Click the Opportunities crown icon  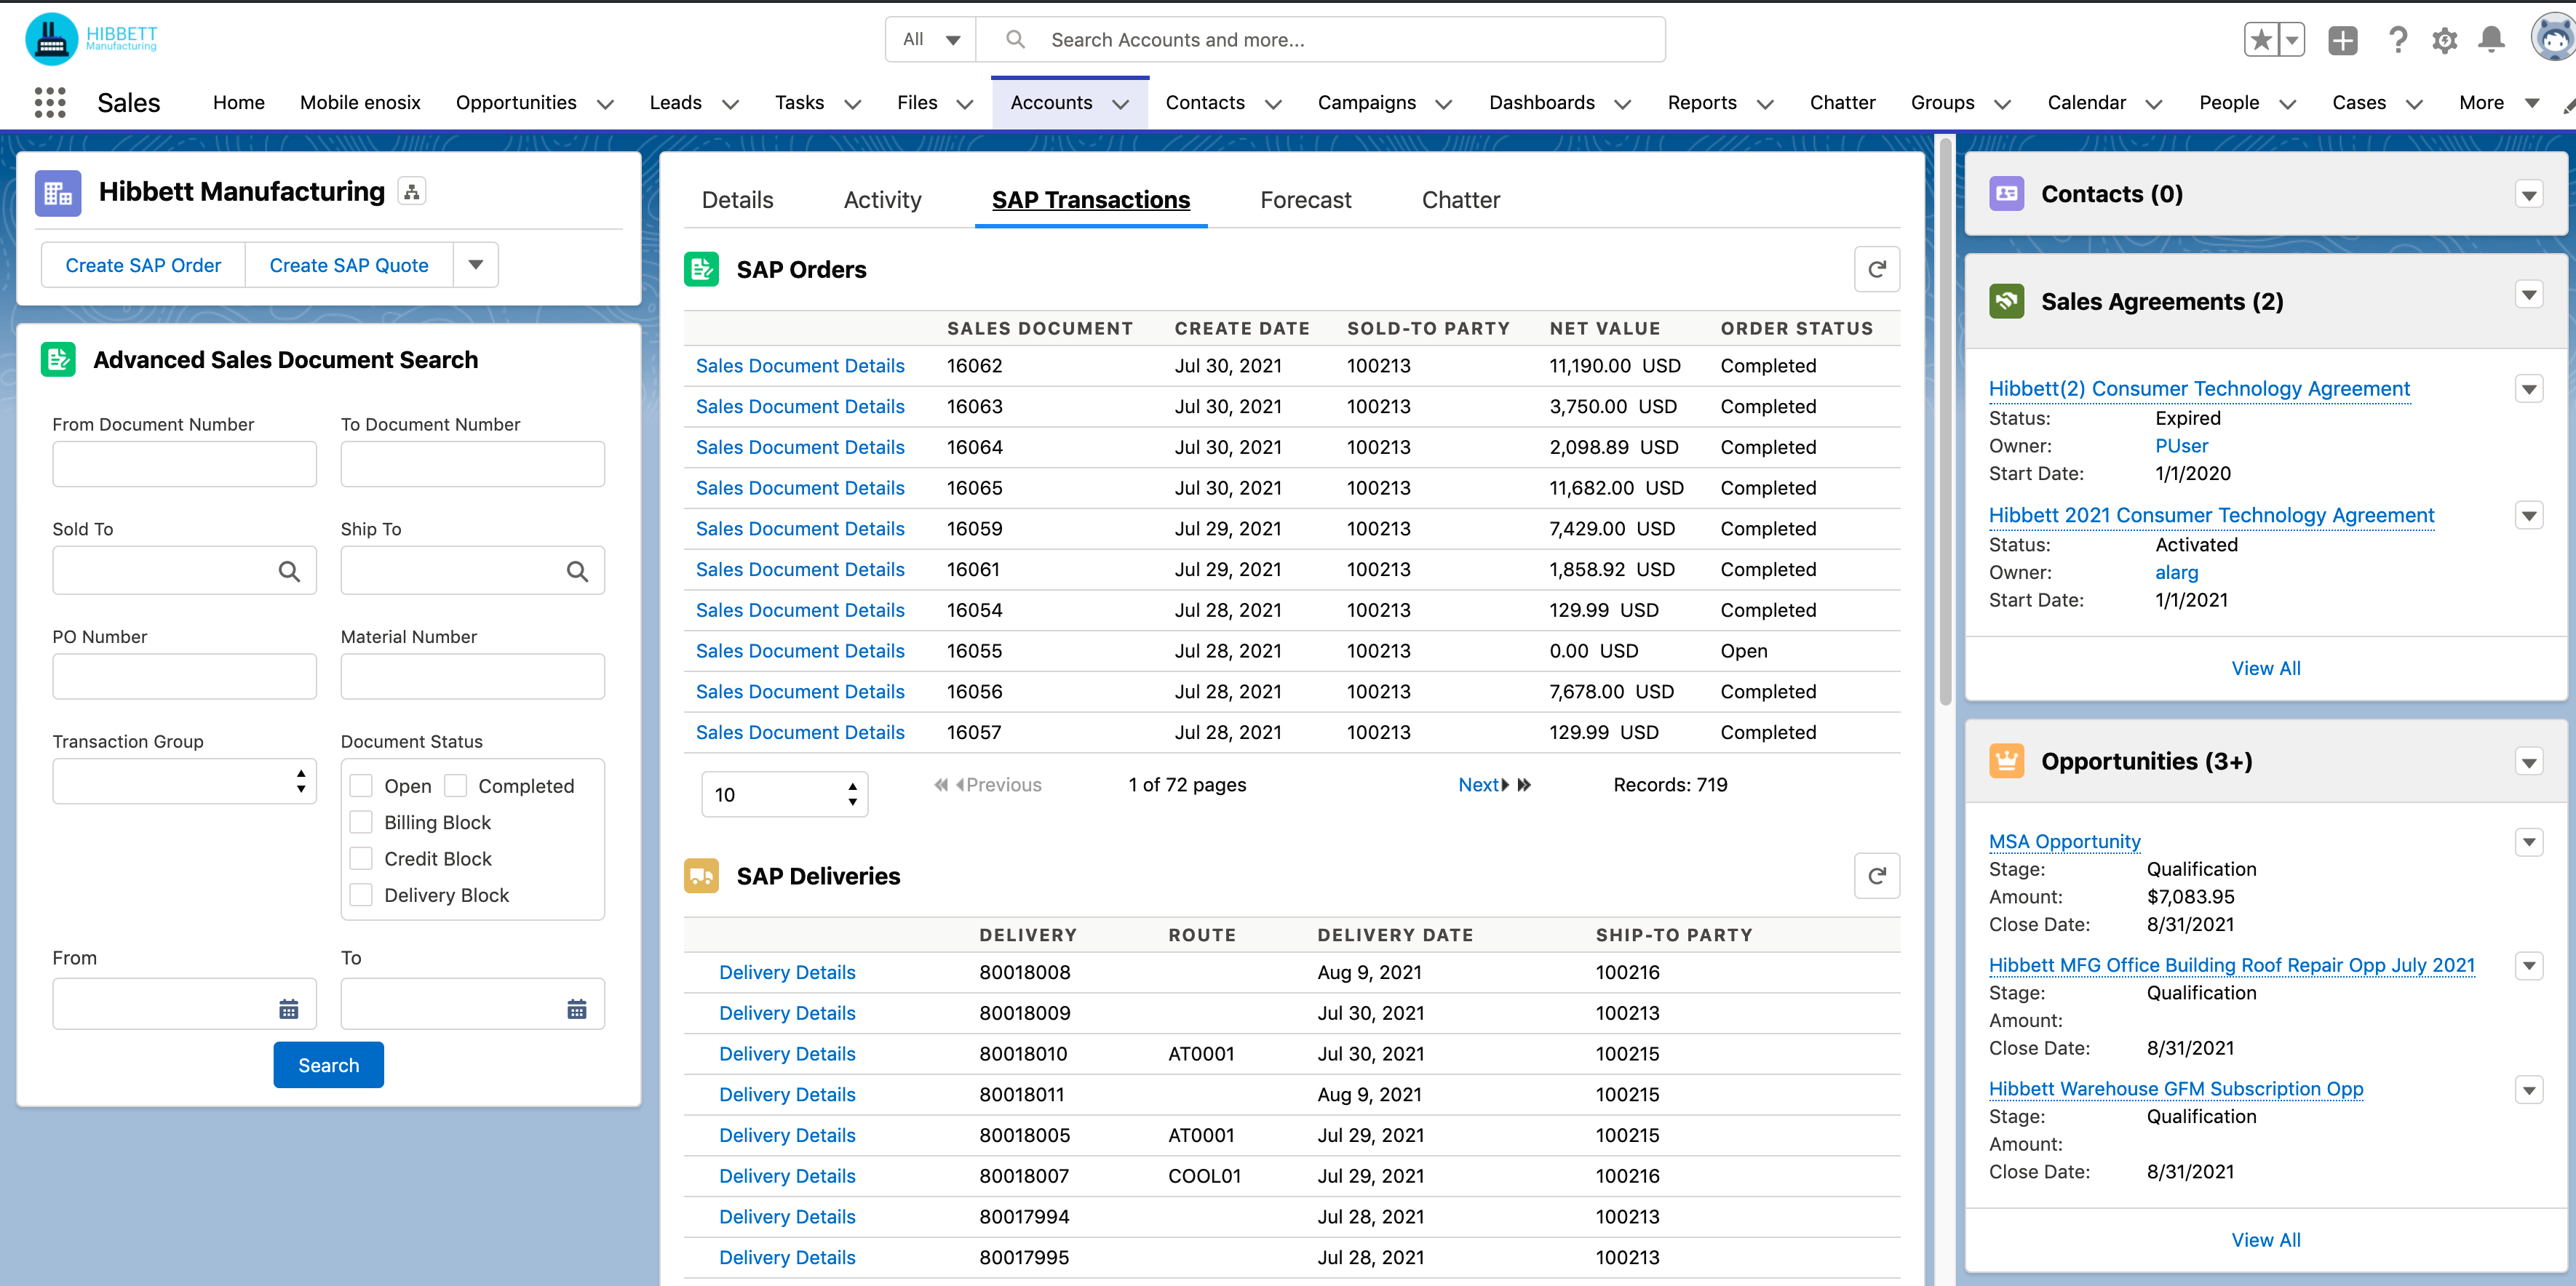coord(2006,760)
